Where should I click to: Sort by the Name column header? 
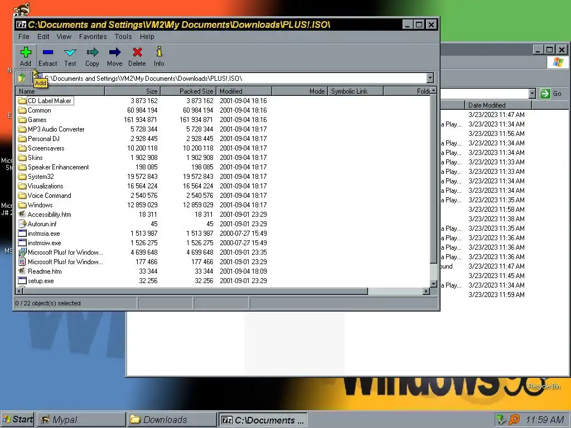60,91
